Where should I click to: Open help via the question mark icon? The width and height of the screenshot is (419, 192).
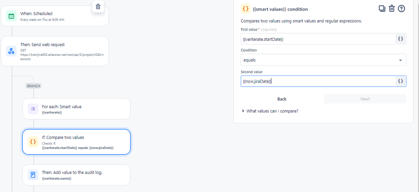tap(401, 8)
